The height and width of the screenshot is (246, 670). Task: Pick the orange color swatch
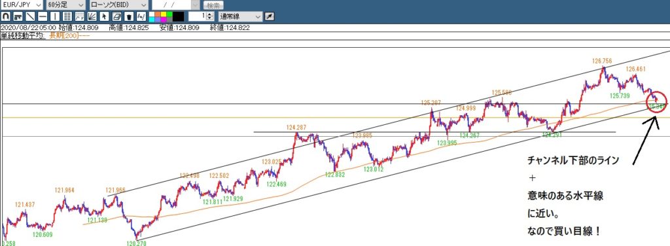(158, 14)
